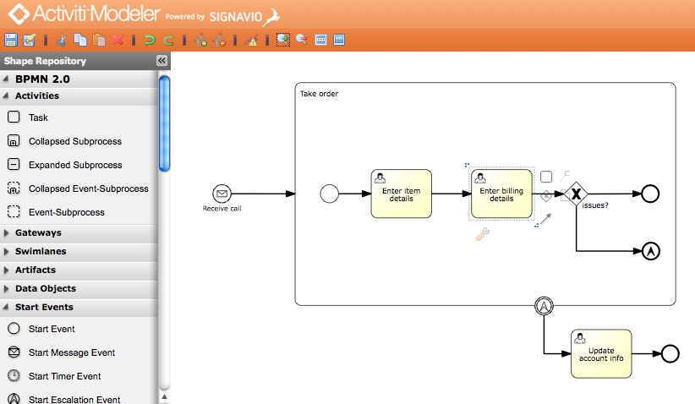Expand the Gateways section
This screenshot has width=695, height=404.
38,232
